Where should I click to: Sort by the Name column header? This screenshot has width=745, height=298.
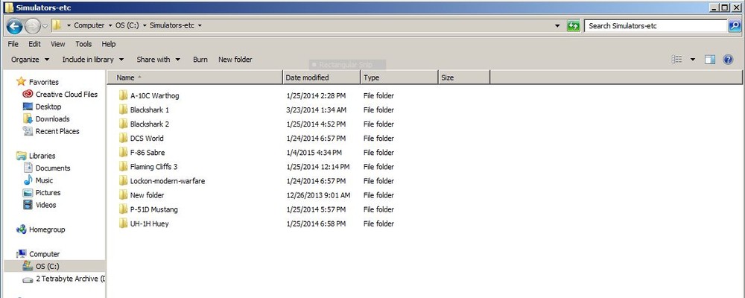pos(194,77)
